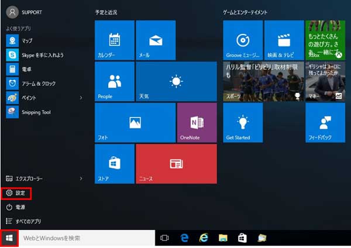Open Task View from the taskbar
The width and height of the screenshot is (351, 248).
[164, 238]
